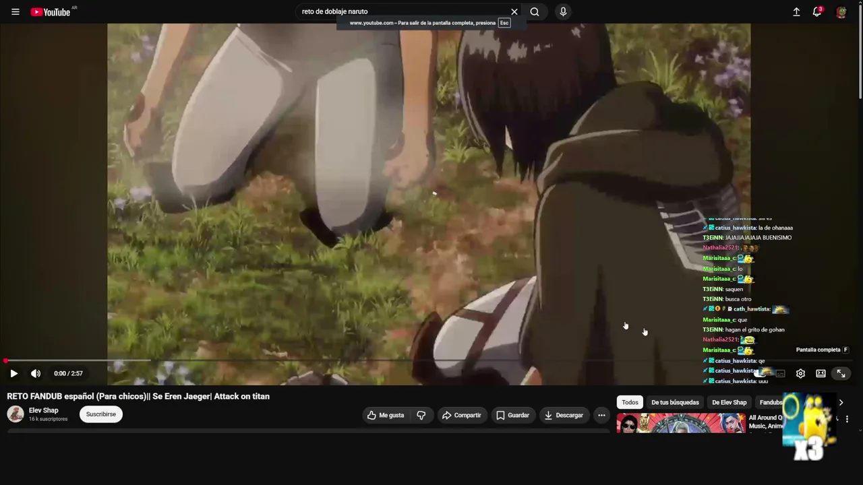Click the 0:00 / 2:57 time display
This screenshot has height=485, width=863.
pyautogui.click(x=68, y=373)
